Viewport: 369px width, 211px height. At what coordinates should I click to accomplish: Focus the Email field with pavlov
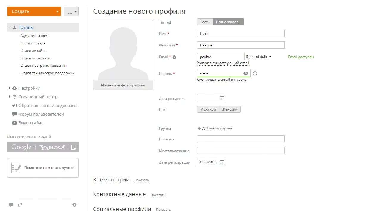221,57
